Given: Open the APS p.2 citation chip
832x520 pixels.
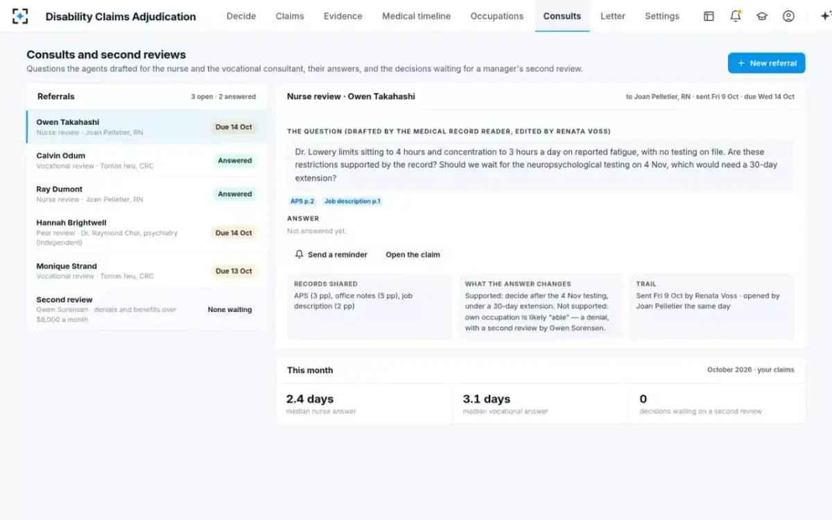Looking at the screenshot, I should pos(302,201).
